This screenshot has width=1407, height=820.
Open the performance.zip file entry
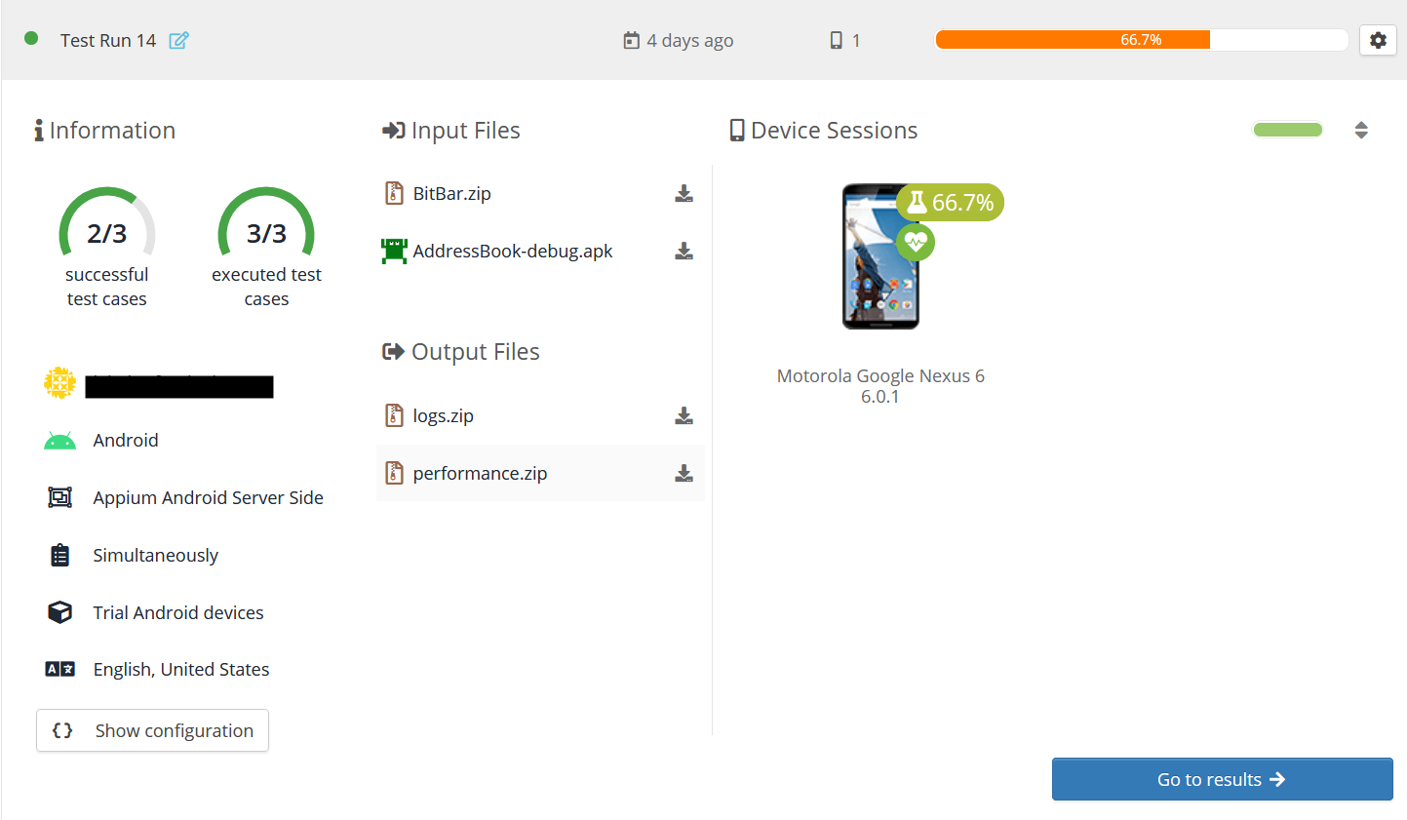click(480, 474)
